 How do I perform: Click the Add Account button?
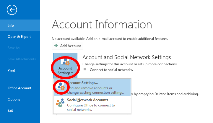pyautogui.click(x=68, y=46)
